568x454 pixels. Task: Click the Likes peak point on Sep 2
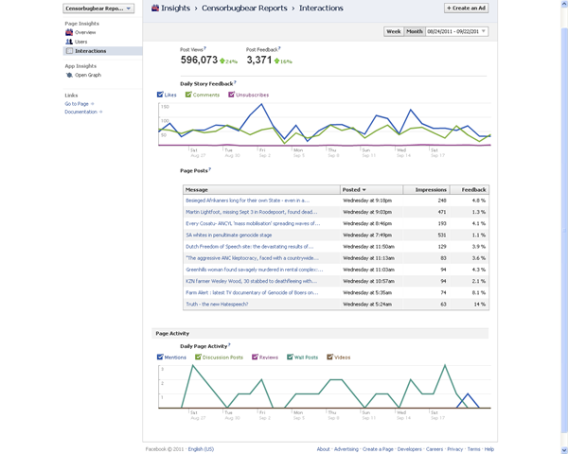tap(261, 104)
